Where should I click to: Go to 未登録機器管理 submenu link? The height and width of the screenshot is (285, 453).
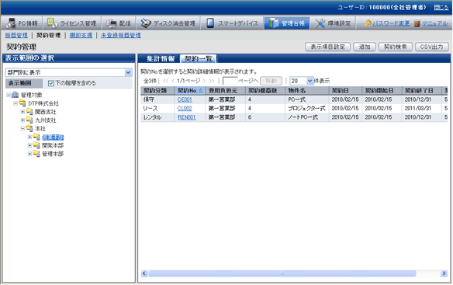tap(121, 35)
